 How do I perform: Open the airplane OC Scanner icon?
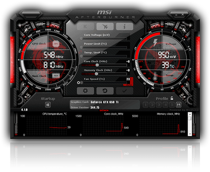[x=105, y=26]
